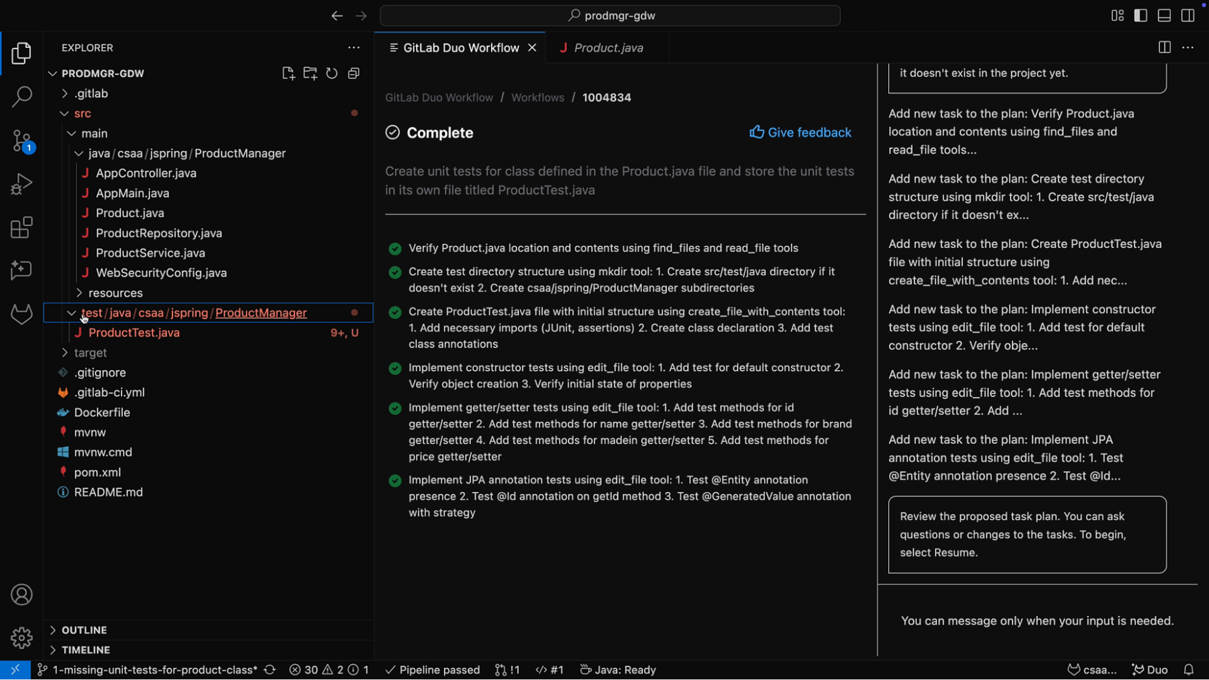Image resolution: width=1209 pixels, height=680 pixels.
Task: Open the Explorer view in activity bar
Action: coord(22,53)
